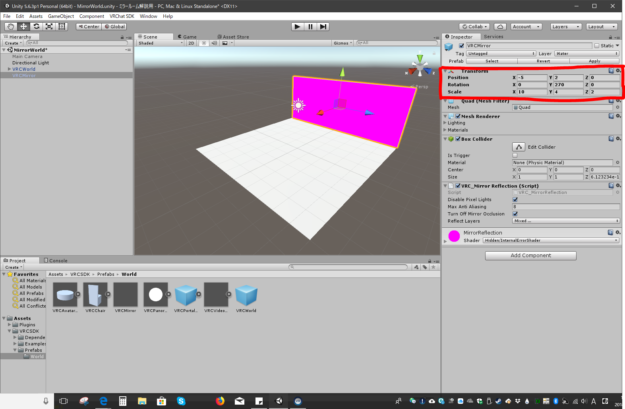Screen dimensions: 625x409
Task: Open the Shader dropdown
Action: point(551,240)
